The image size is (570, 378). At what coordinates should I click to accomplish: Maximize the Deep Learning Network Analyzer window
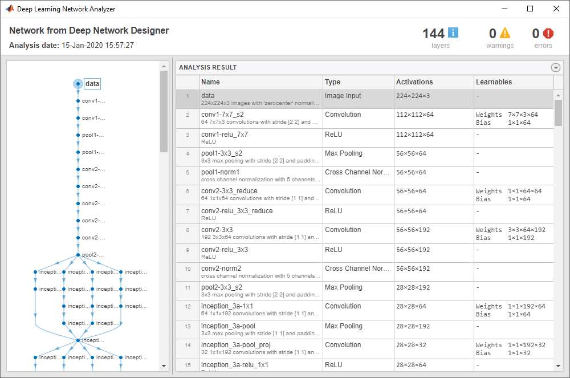point(530,9)
